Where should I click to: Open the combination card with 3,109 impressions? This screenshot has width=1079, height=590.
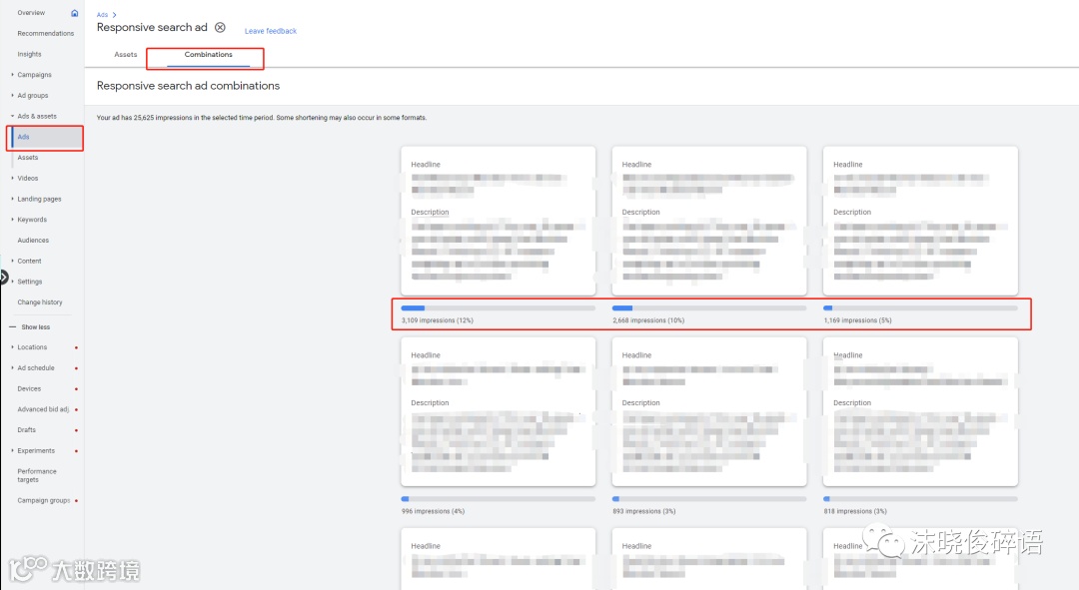coord(499,220)
